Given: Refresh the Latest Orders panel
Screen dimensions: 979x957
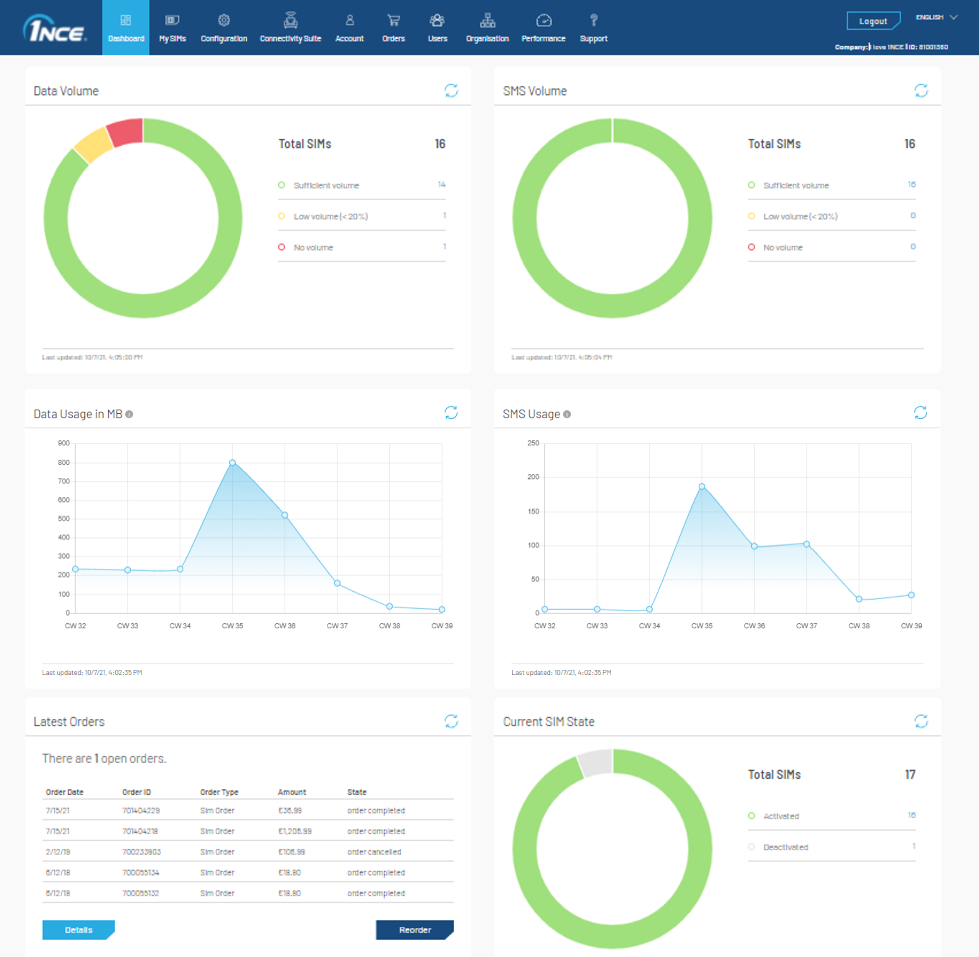Looking at the screenshot, I should tap(451, 721).
